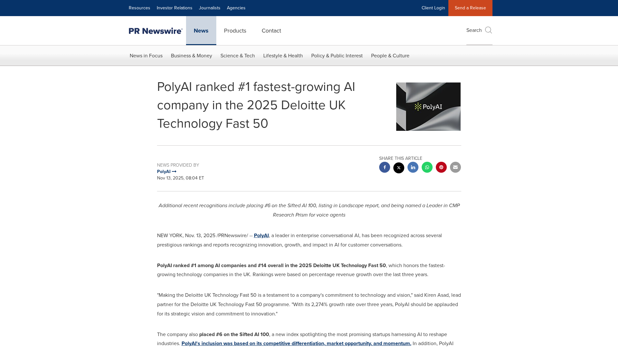Share article on Facebook
This screenshot has width=618, height=348.
[384, 167]
